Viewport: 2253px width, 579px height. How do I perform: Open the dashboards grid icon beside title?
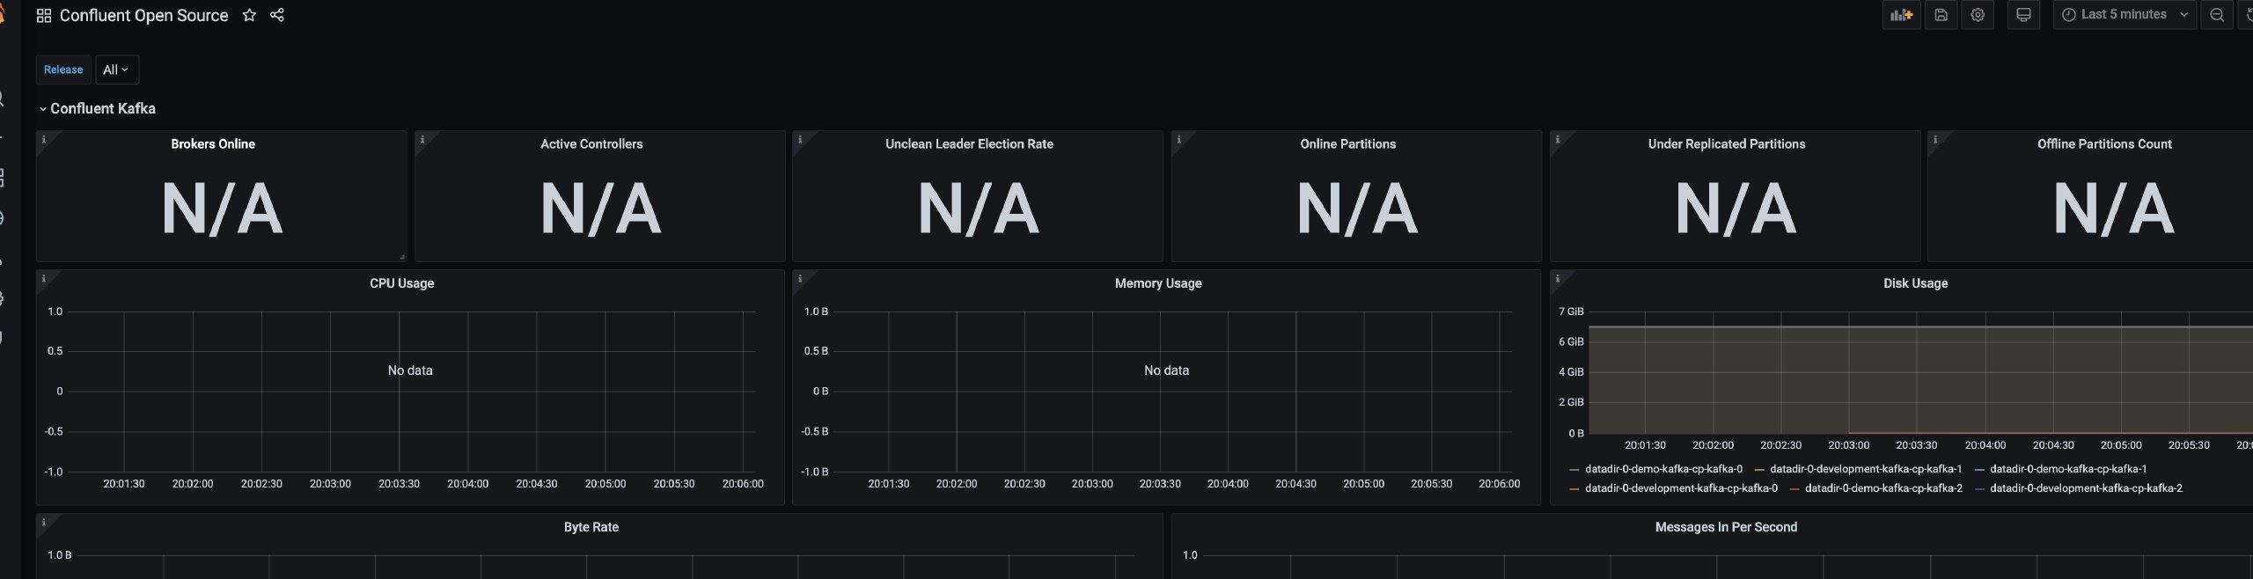[x=43, y=16]
